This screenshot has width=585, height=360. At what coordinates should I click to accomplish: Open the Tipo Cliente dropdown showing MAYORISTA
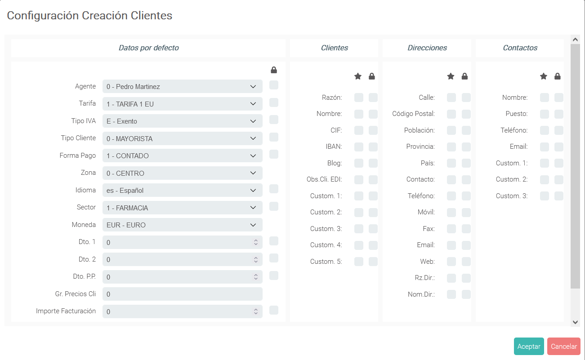183,138
